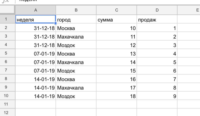The width and height of the screenshot is (200, 116).
Task: Click cell with value 13 in column C
Action: click(x=116, y=53)
